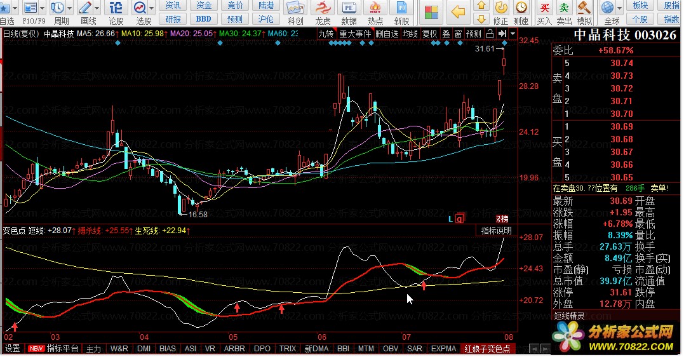684x357 pixels.
Task: Toggle 重大事件 major events overlay
Action: point(355,34)
